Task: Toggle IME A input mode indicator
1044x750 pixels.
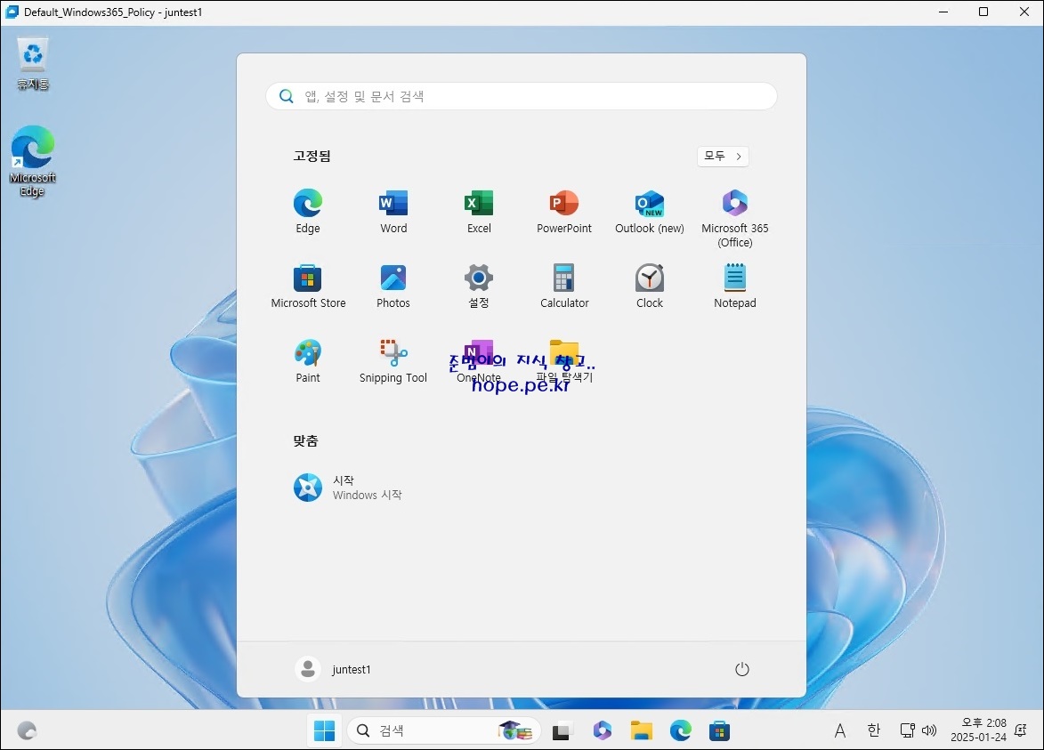Action: click(840, 730)
